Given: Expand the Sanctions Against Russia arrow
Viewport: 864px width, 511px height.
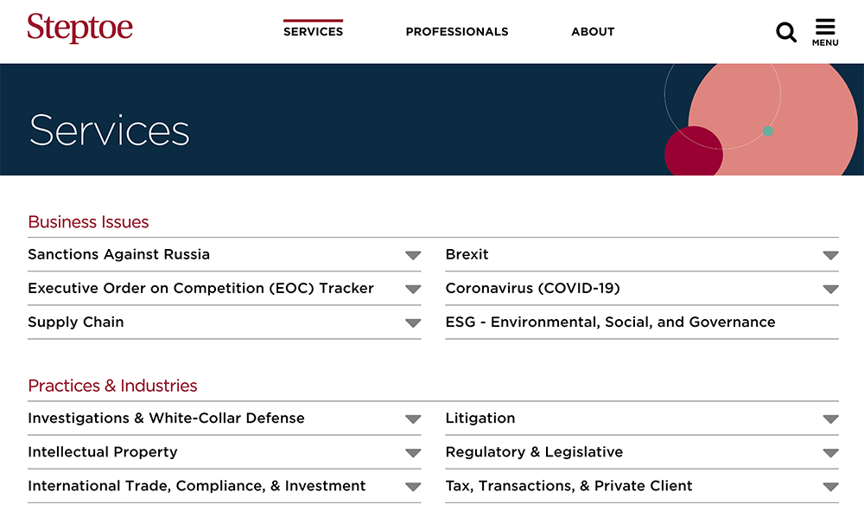Looking at the screenshot, I should 413,255.
